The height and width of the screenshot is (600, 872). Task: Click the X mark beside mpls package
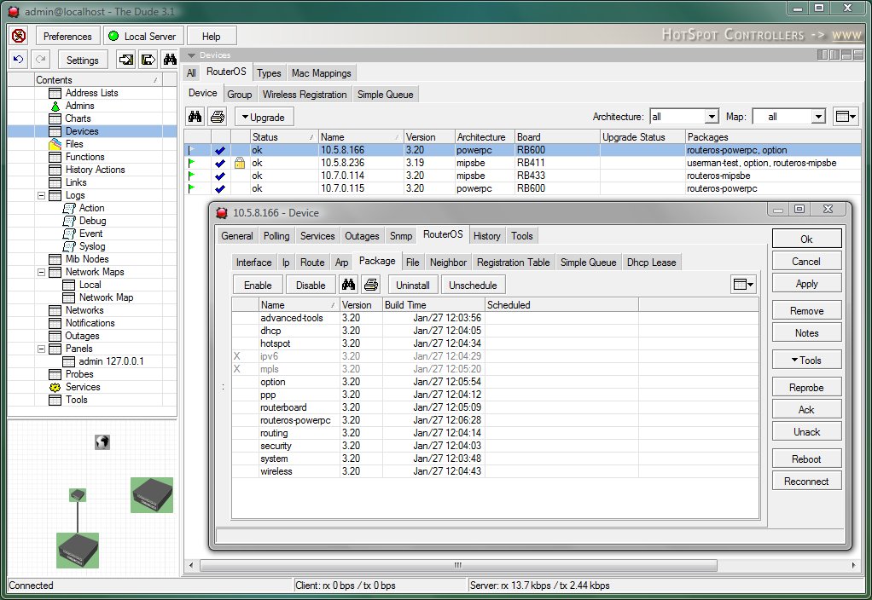pyautogui.click(x=237, y=369)
